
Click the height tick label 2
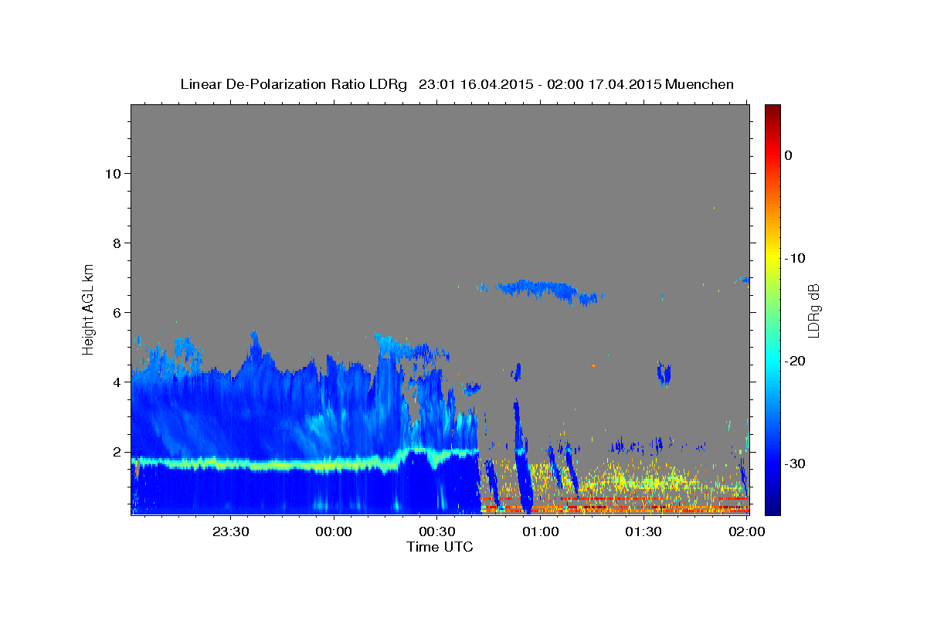pos(117,452)
